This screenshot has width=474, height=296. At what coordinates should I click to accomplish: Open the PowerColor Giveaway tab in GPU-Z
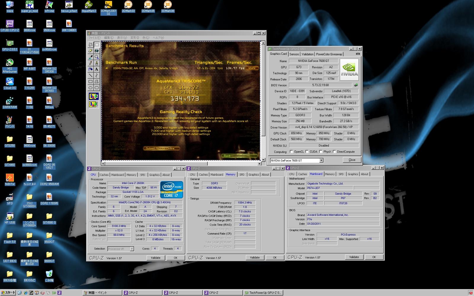point(329,54)
